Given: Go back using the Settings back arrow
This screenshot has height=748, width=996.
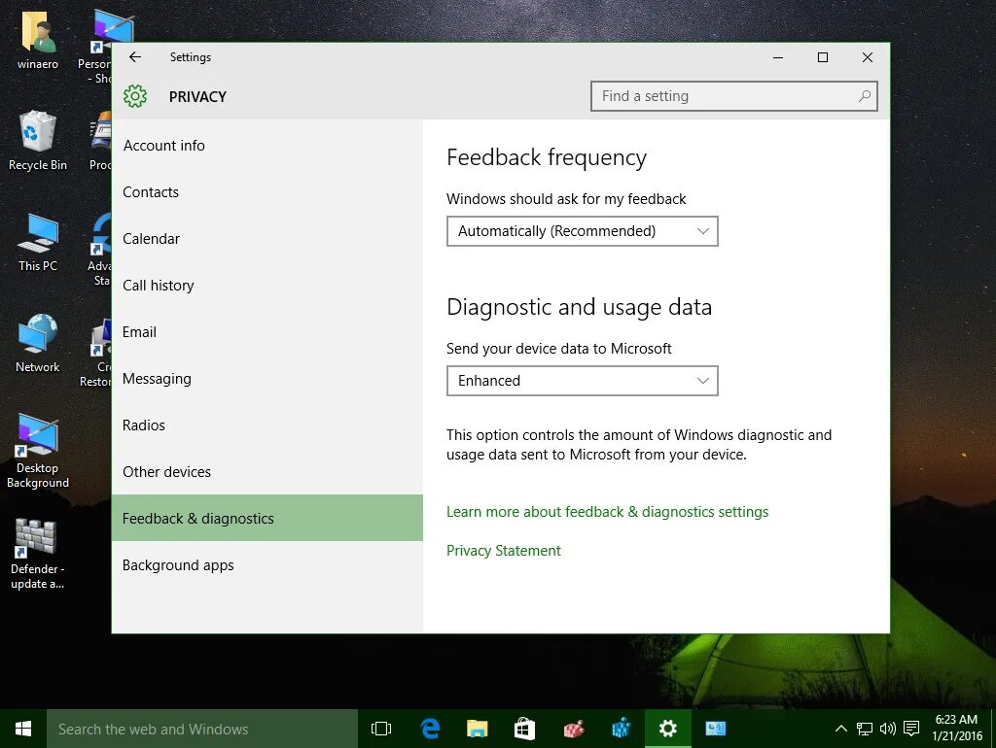Looking at the screenshot, I should [x=135, y=57].
